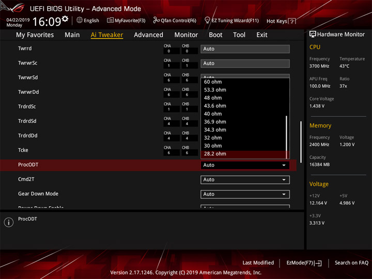
Task: Select the TrdrdDd timing row
Action: click(148, 136)
